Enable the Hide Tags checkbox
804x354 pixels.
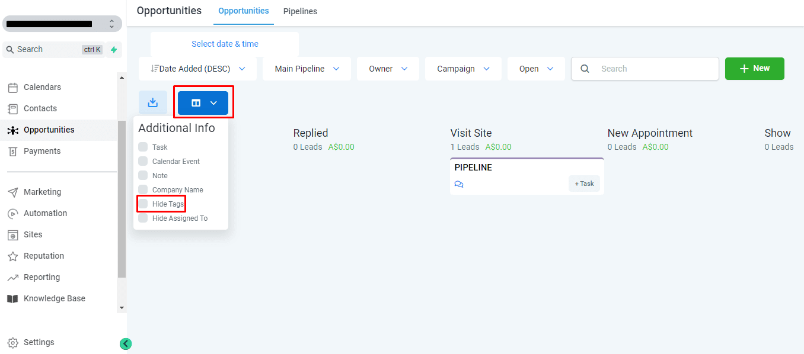click(x=143, y=204)
